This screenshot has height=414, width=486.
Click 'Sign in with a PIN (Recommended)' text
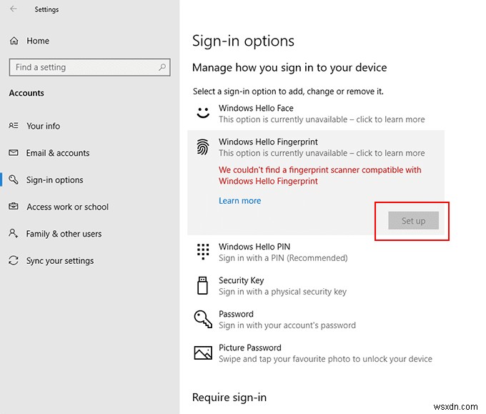[x=283, y=257]
